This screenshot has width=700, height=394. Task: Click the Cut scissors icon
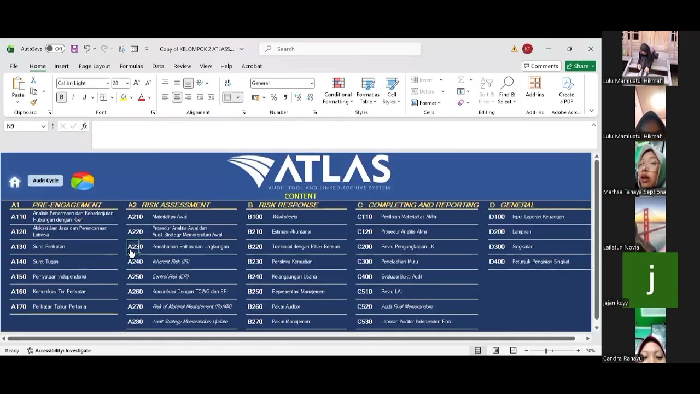(33, 80)
